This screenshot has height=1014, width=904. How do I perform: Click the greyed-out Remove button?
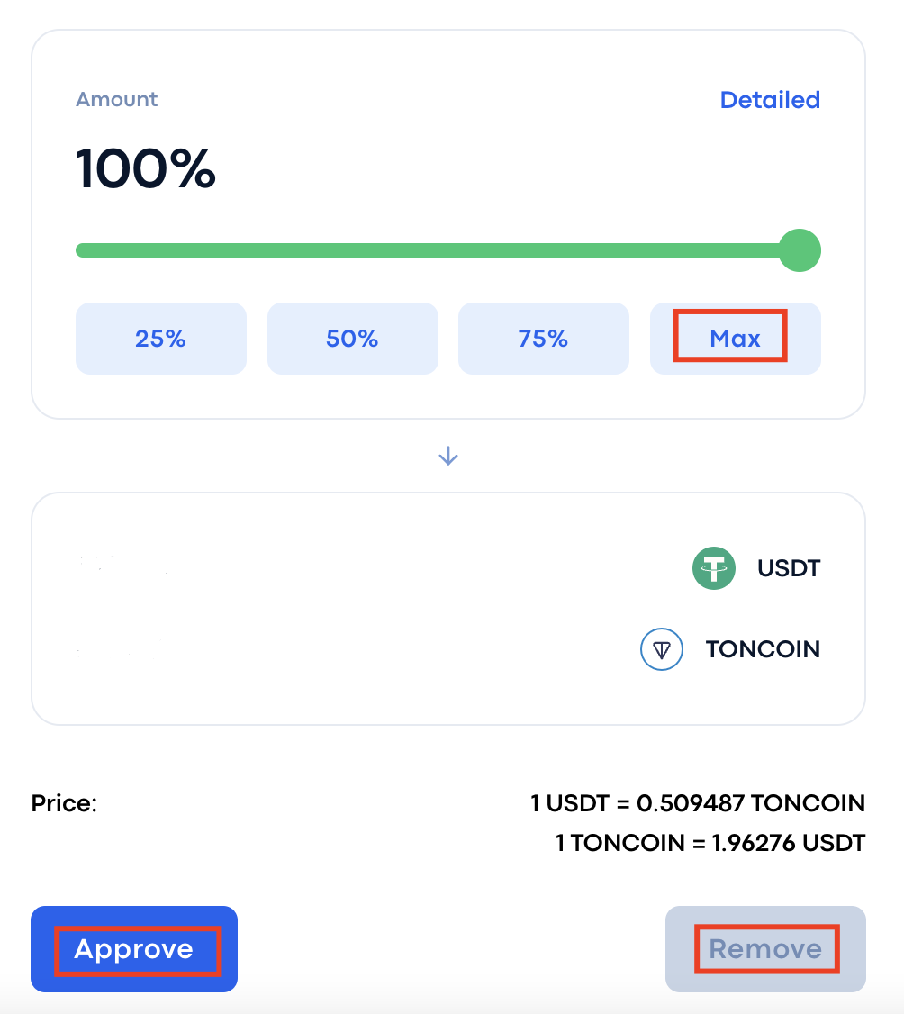(765, 948)
